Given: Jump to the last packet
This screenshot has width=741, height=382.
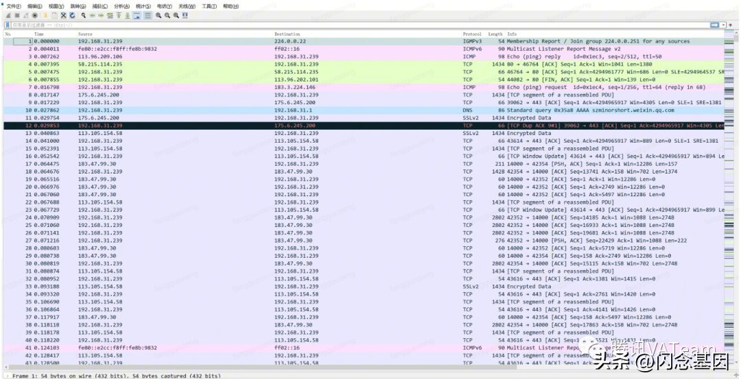Looking at the screenshot, I should tap(128, 15).
